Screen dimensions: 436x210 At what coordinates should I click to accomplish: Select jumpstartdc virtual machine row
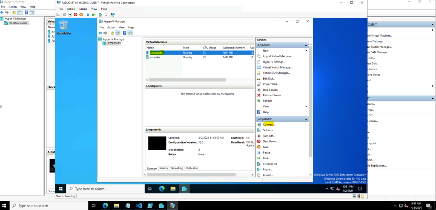pos(200,52)
